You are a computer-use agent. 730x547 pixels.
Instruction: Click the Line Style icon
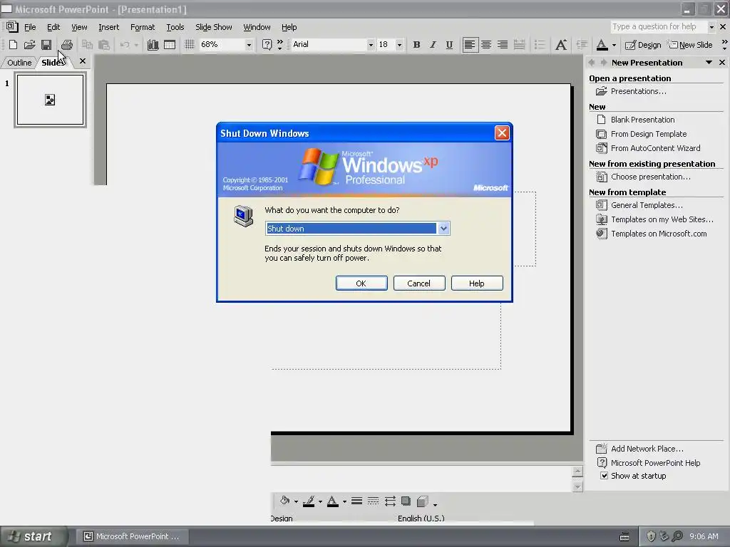(357, 501)
